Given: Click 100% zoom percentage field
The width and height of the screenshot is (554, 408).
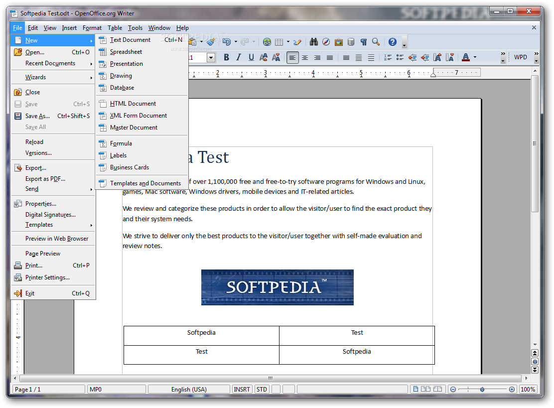Looking at the screenshot, I should [x=528, y=389].
